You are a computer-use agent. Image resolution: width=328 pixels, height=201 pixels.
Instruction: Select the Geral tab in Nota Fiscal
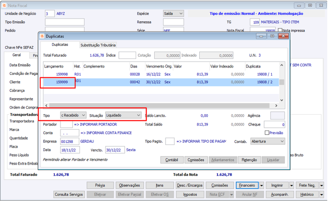[x=16, y=55]
